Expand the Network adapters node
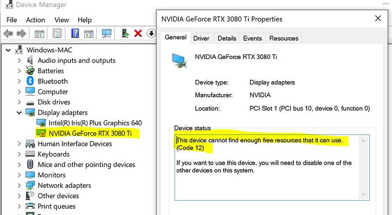The height and width of the screenshot is (215, 392). pyautogui.click(x=19, y=186)
